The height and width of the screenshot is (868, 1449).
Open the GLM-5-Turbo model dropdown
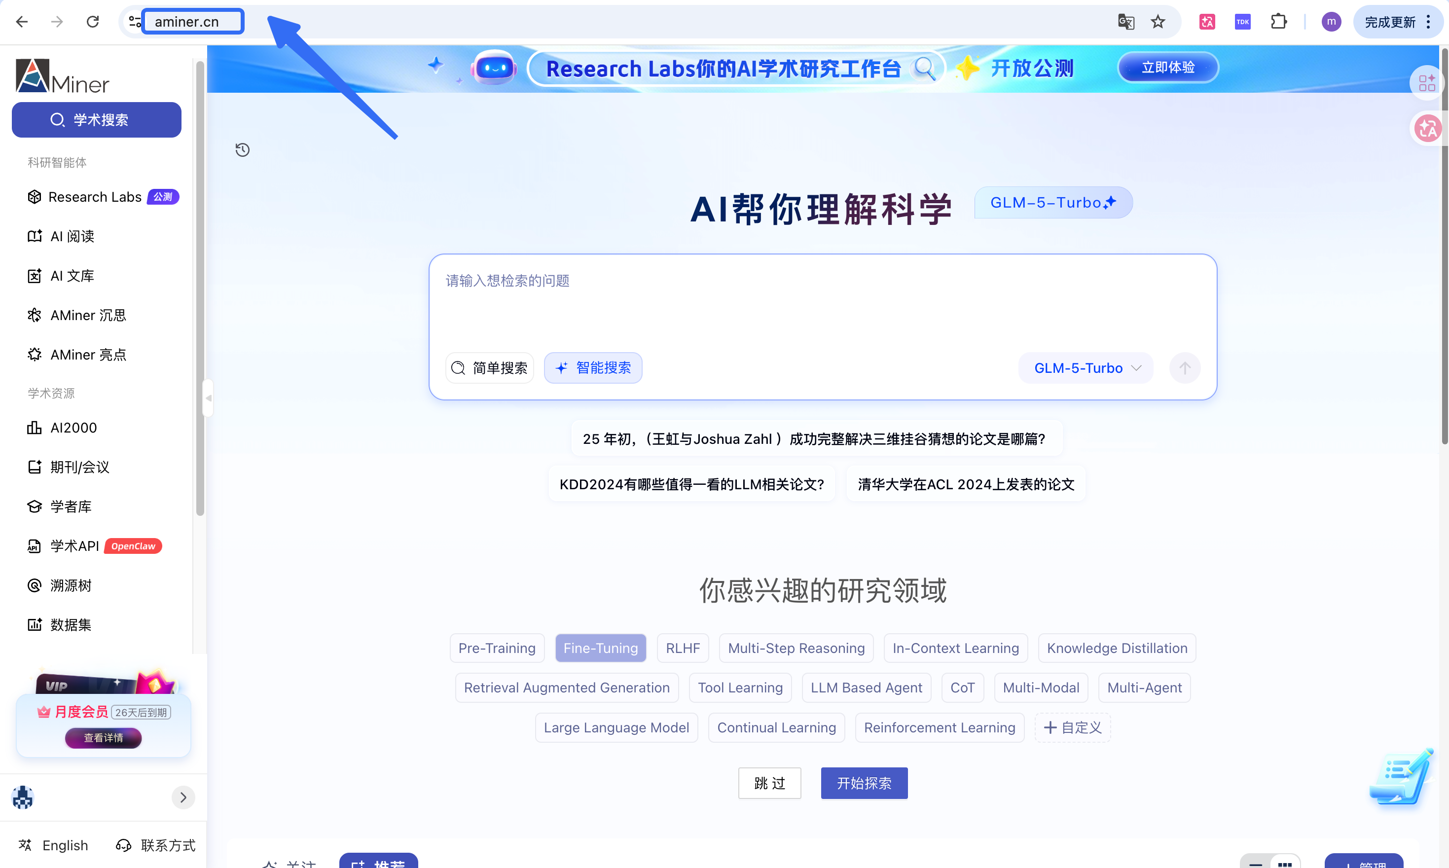(x=1086, y=368)
